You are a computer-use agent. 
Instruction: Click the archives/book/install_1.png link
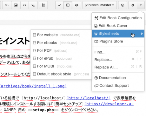point(32,86)
